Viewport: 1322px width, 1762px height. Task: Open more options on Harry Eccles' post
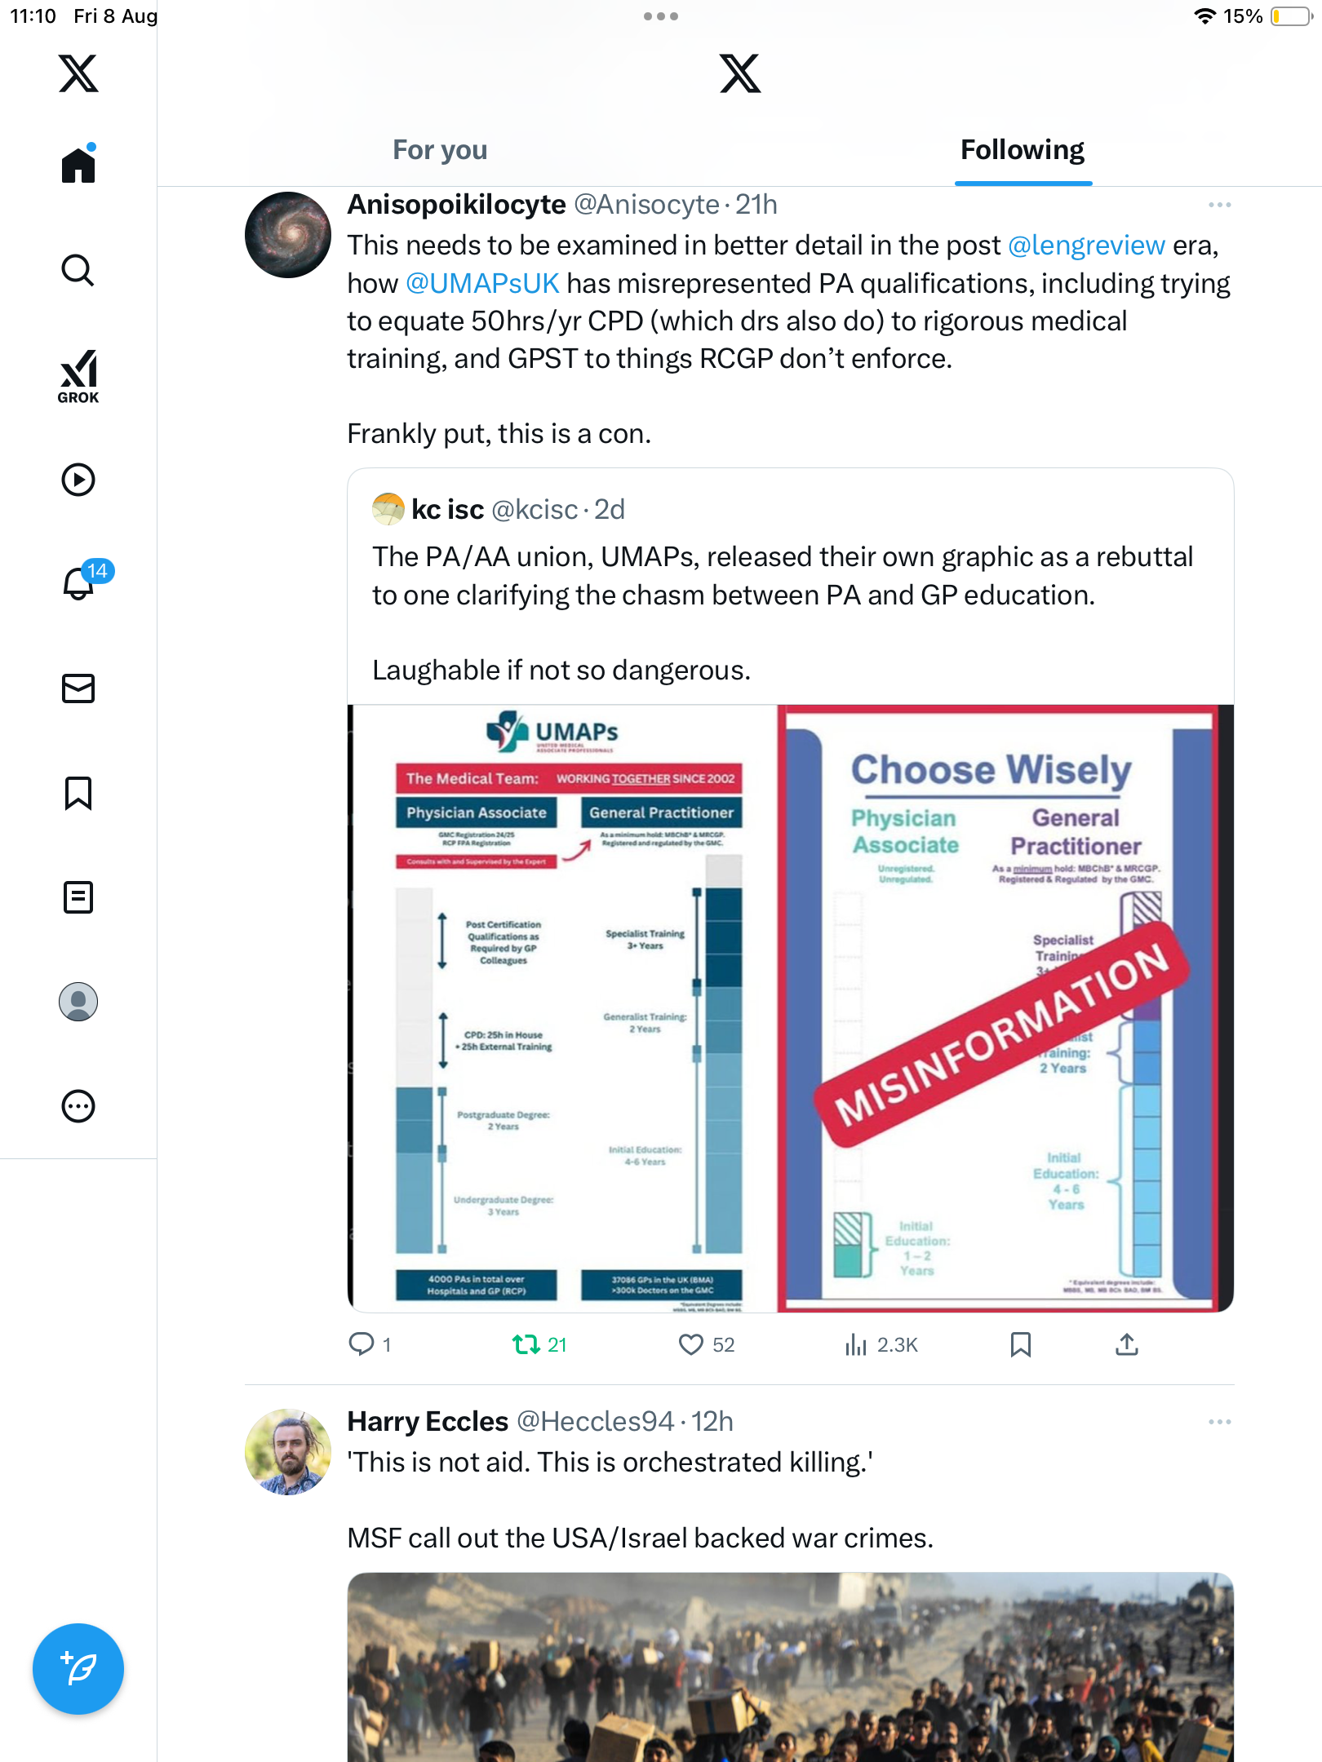pos(1220,1422)
